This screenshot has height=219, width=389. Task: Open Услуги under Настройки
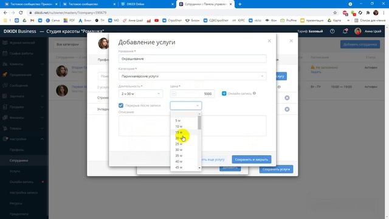tap(15, 172)
